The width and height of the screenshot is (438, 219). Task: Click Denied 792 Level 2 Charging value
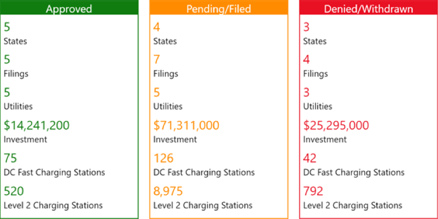pyautogui.click(x=314, y=192)
